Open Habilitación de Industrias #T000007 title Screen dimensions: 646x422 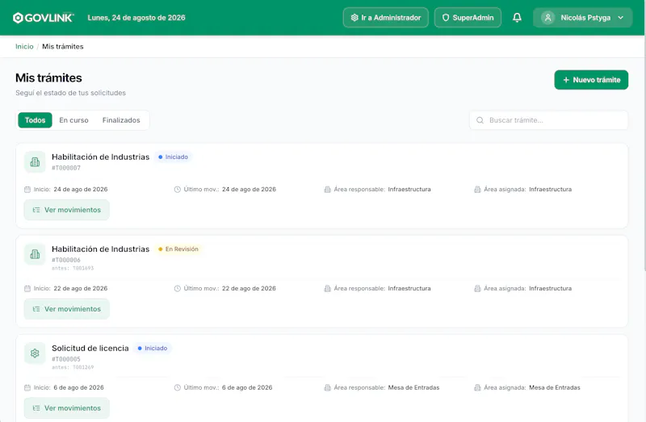click(100, 157)
